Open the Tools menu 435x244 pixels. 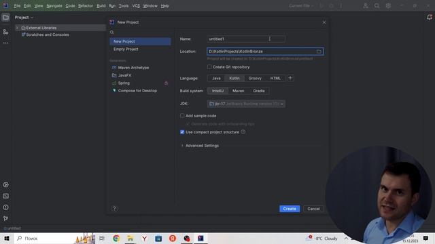tap(124, 6)
